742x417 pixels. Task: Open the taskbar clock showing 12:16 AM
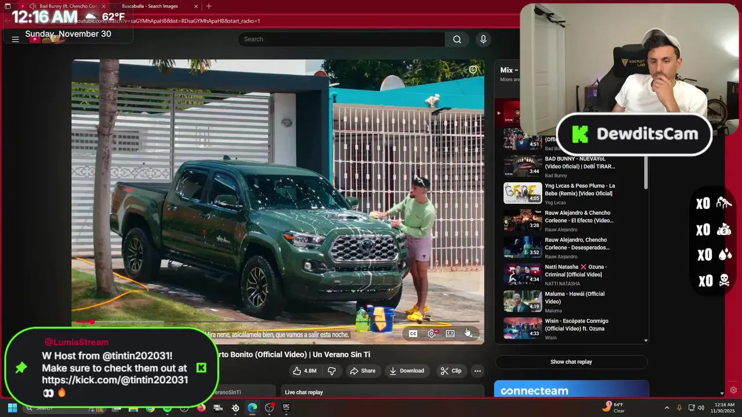click(x=724, y=408)
